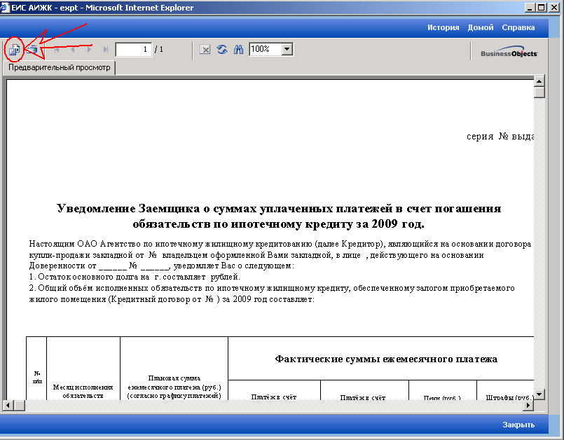564x440 pixels.
Task: Click the Internet Explorer title bar icon
Action: (5, 7)
